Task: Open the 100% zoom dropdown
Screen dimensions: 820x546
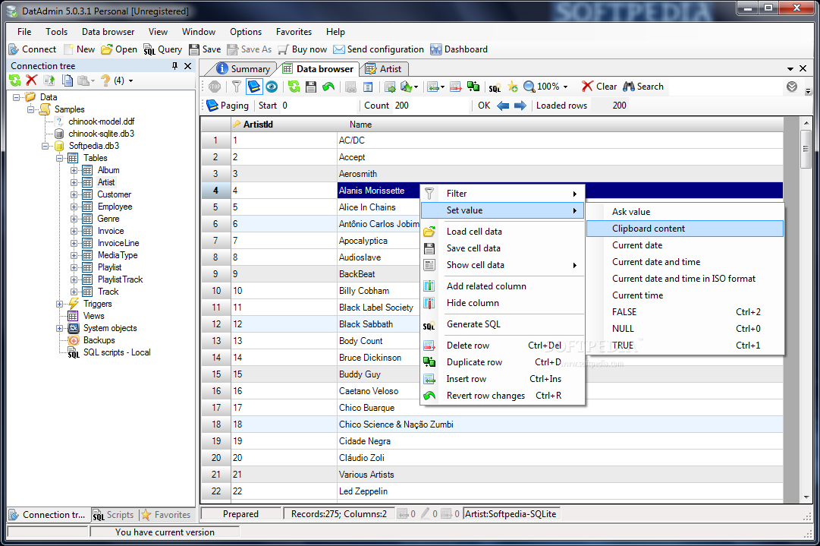Action: point(565,87)
